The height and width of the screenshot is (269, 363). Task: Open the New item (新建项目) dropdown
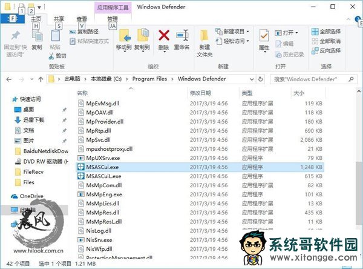coord(232,32)
